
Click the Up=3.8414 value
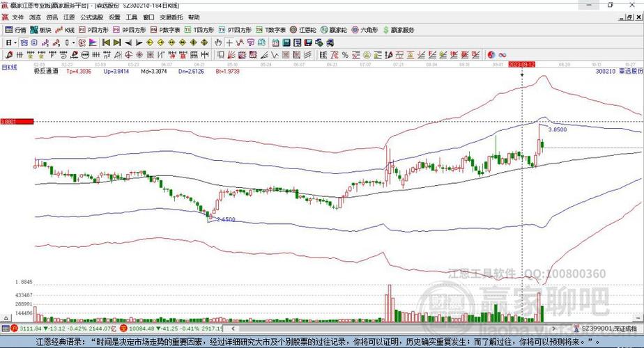pyautogui.click(x=116, y=72)
